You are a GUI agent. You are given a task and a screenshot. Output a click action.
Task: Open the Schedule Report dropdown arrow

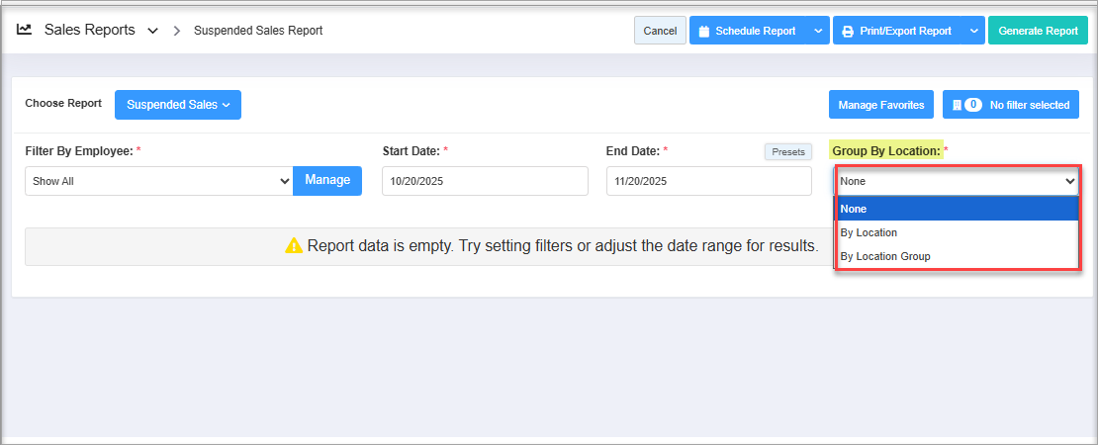pyautogui.click(x=818, y=31)
